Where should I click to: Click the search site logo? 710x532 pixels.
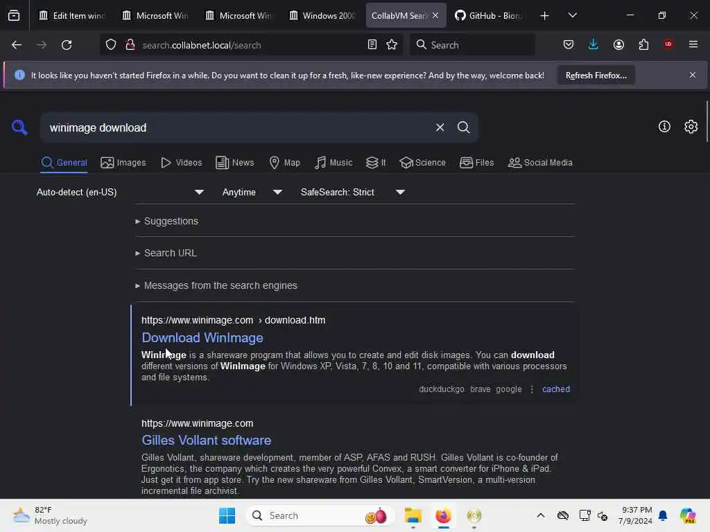[x=19, y=127]
